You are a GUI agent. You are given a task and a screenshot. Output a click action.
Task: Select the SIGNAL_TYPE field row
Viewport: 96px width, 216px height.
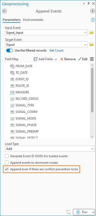click(48, 105)
